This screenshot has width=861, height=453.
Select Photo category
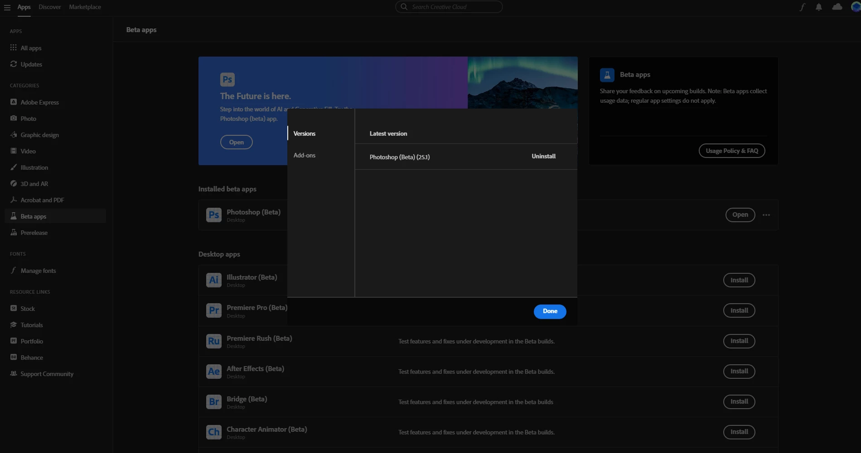tap(55, 119)
